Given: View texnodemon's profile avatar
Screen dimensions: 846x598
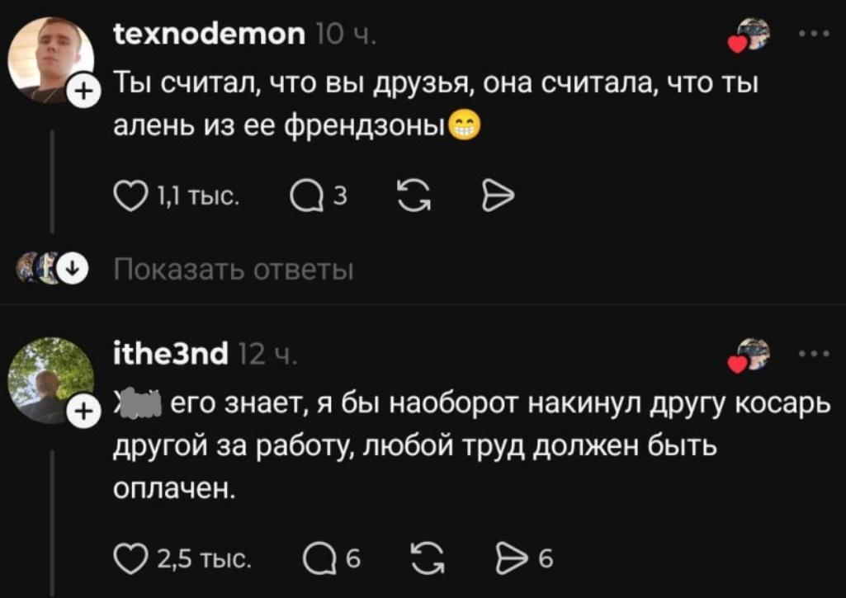Looking at the screenshot, I should tap(50, 60).
